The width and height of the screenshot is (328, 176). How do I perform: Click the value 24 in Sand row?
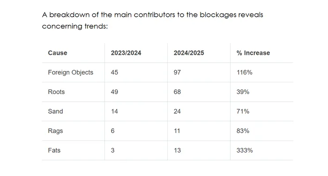tap(177, 111)
